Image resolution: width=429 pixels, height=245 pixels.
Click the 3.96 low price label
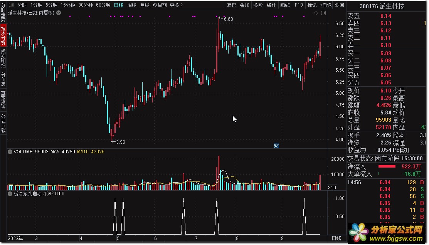pos(120,142)
